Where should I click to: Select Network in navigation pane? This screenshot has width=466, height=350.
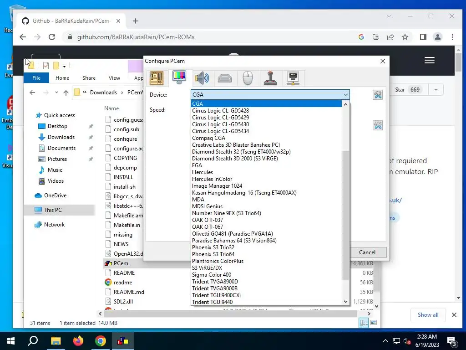click(x=54, y=225)
